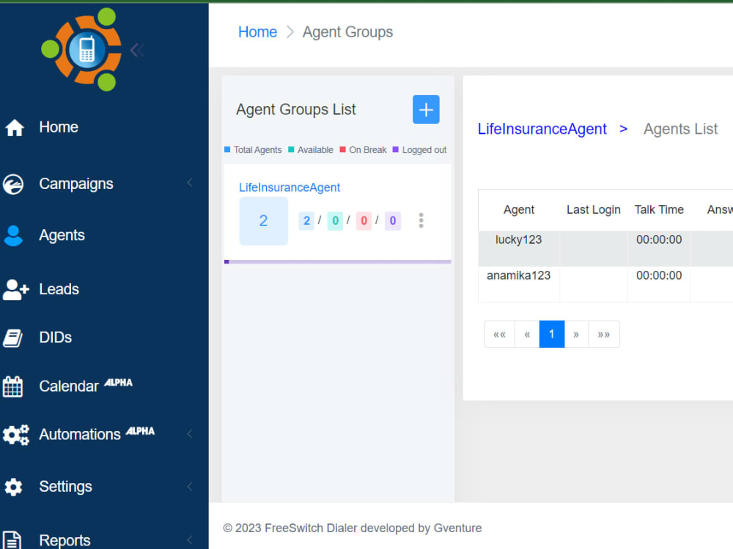Click the large total count 2 tile
The image size is (733, 549).
(x=264, y=221)
